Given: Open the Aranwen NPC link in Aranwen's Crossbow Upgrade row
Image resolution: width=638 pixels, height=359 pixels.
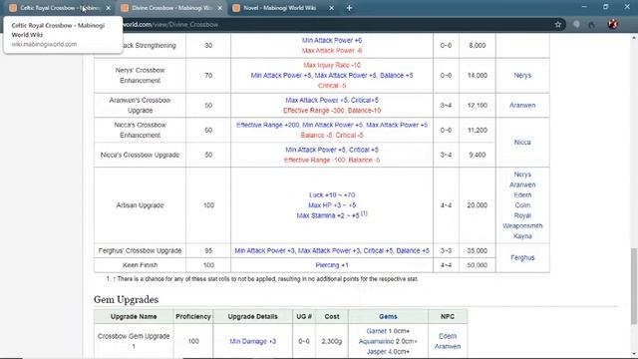Looking at the screenshot, I should point(522,105).
